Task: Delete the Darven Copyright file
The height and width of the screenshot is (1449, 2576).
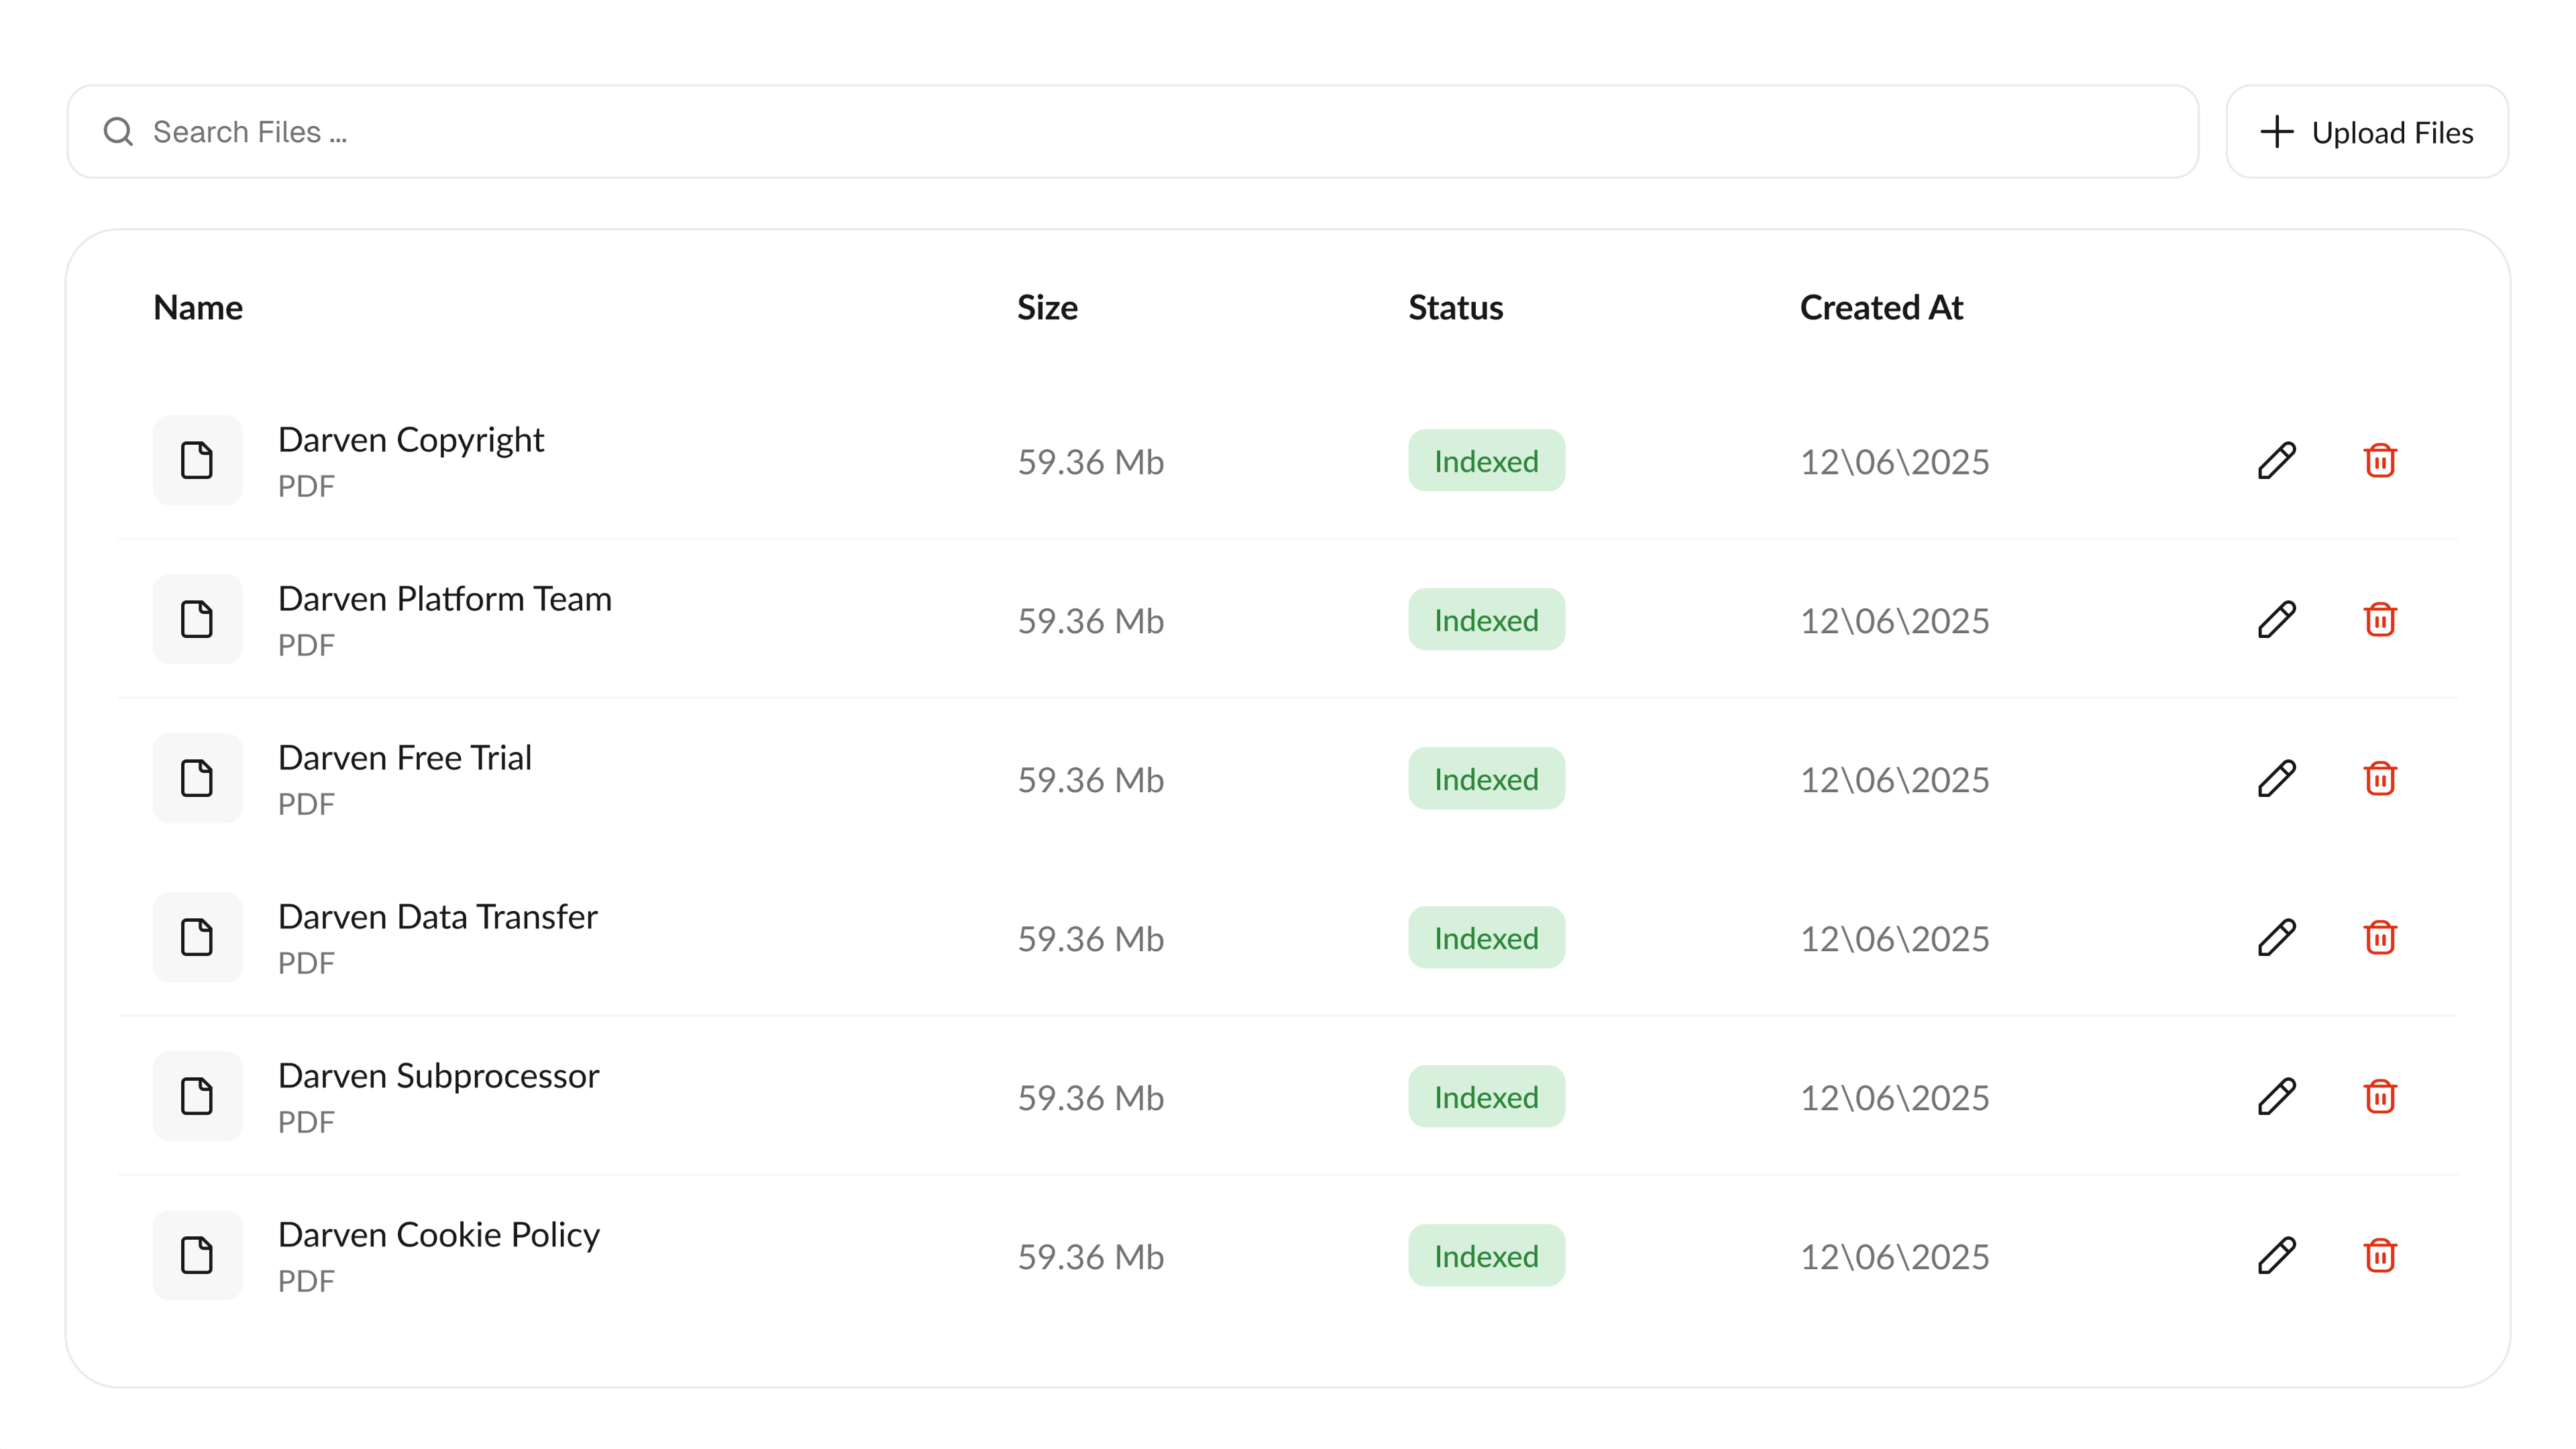Action: (2380, 461)
